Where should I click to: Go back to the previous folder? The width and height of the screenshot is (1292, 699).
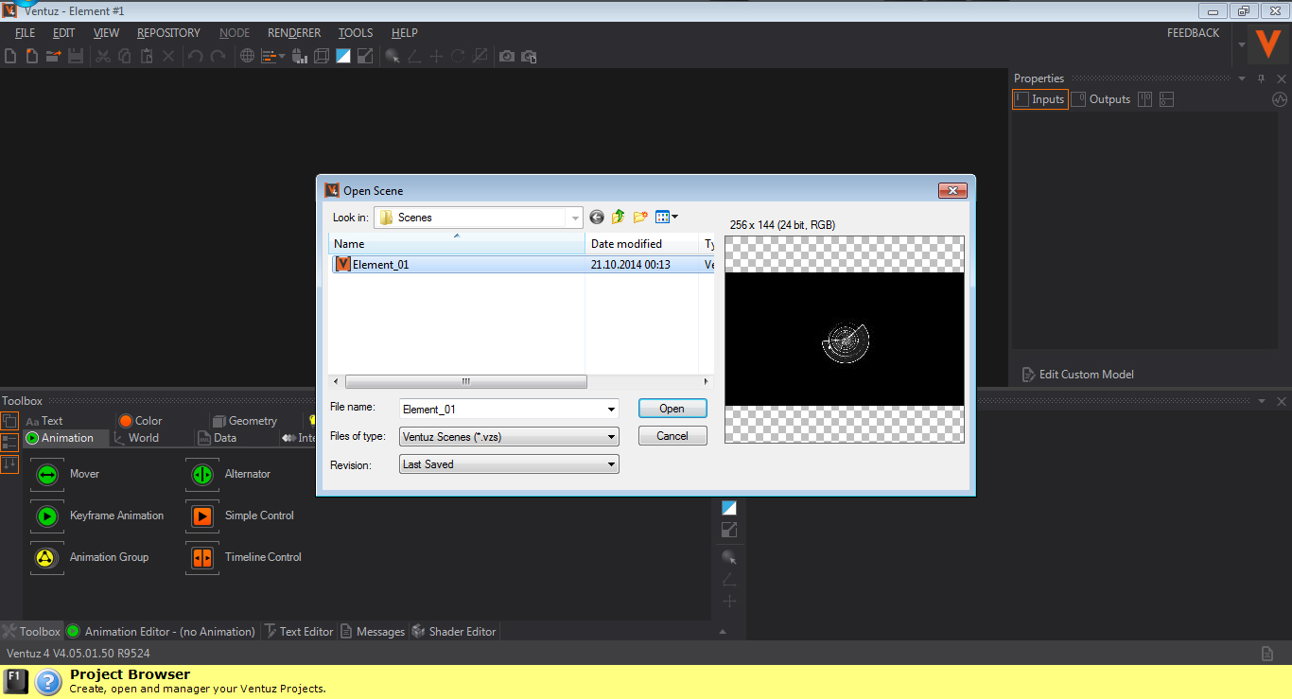pyautogui.click(x=597, y=218)
